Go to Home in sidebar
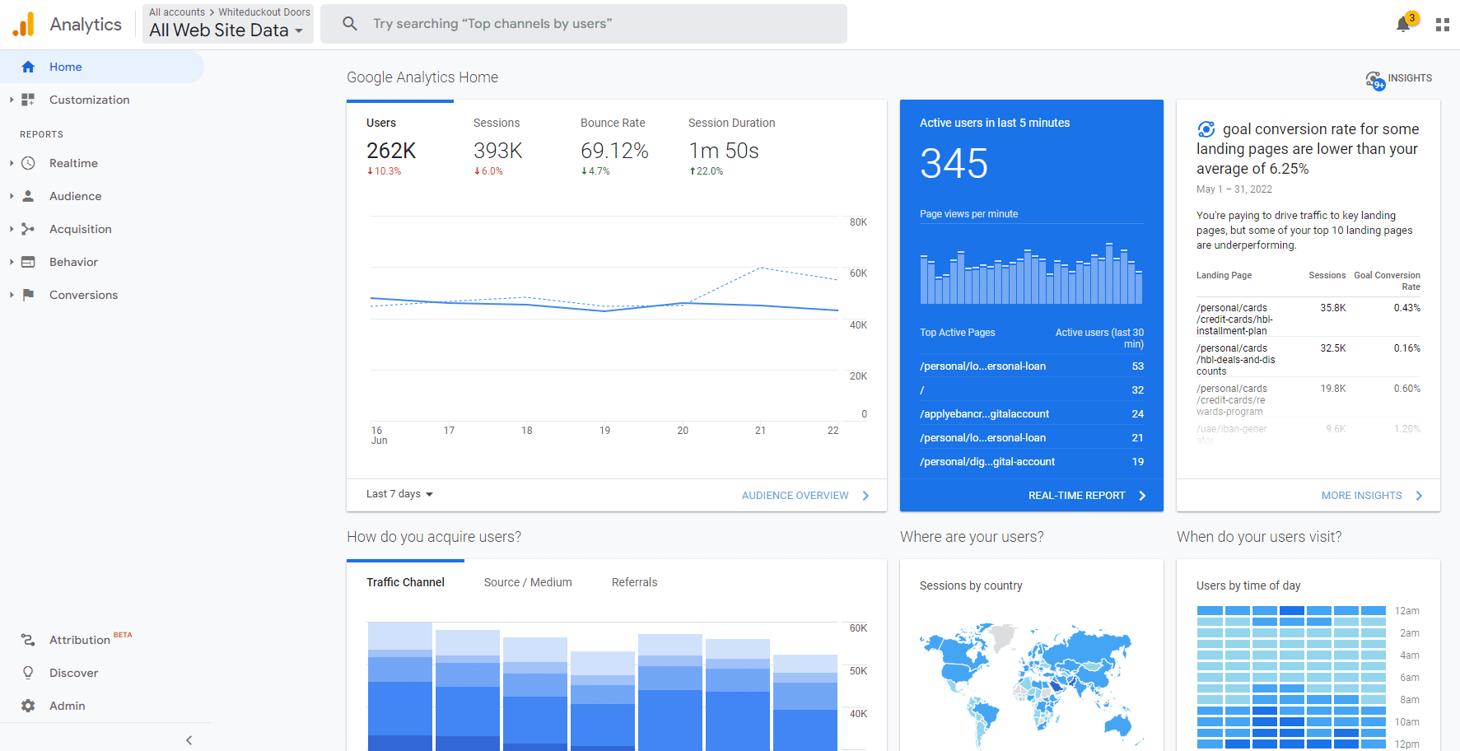This screenshot has height=751, width=1460. coord(102,67)
